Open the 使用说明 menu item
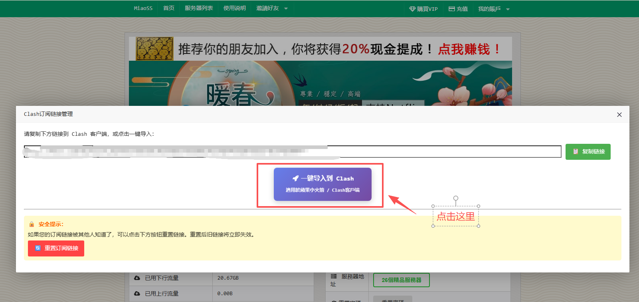Viewport: 639px width, 302px height. point(234,8)
